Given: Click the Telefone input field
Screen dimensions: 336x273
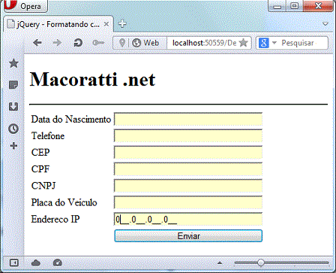Looking at the screenshot, I should [188, 135].
